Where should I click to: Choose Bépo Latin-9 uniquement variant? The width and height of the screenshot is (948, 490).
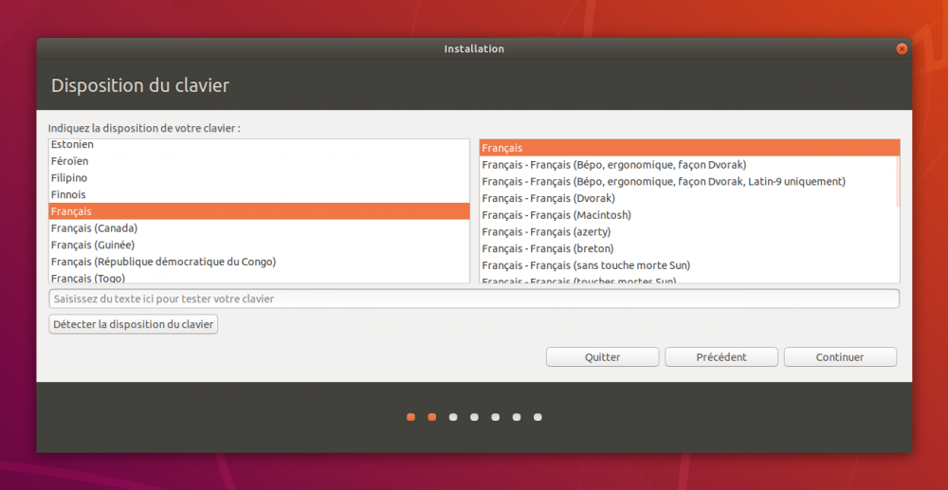click(x=688, y=181)
